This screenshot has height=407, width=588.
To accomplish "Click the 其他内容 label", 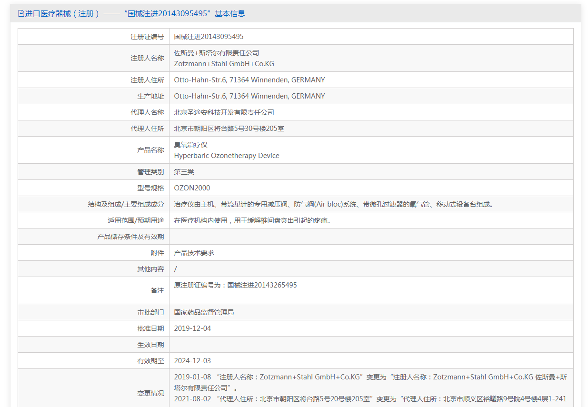I will click(x=151, y=269).
